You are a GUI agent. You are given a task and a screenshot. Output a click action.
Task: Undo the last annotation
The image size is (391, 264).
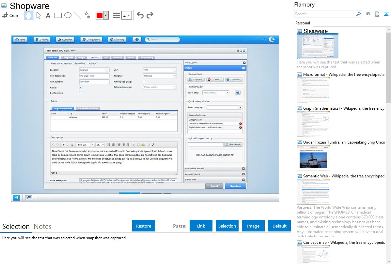pyautogui.click(x=140, y=15)
